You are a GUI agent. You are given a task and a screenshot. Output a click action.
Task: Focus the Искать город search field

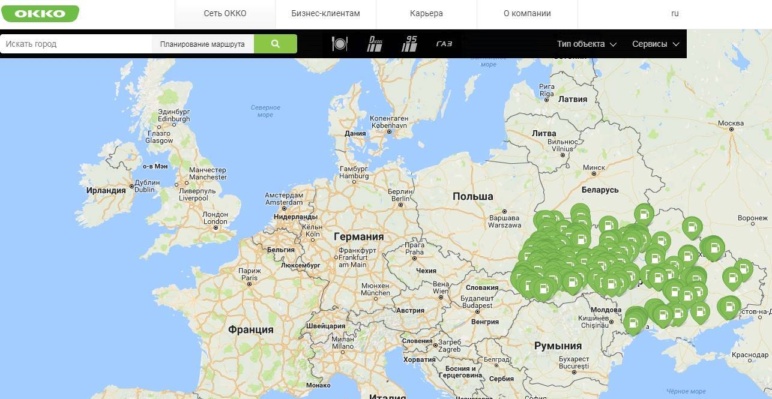coord(75,44)
